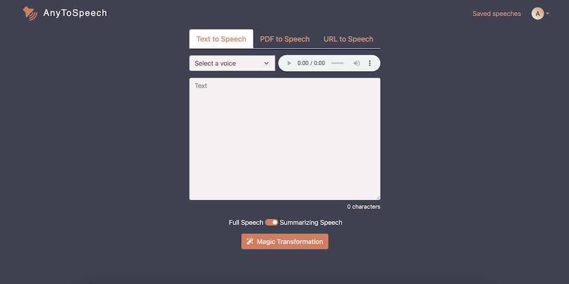Open the Select a voice dropdown
This screenshot has height=284, width=569.
[x=232, y=63]
